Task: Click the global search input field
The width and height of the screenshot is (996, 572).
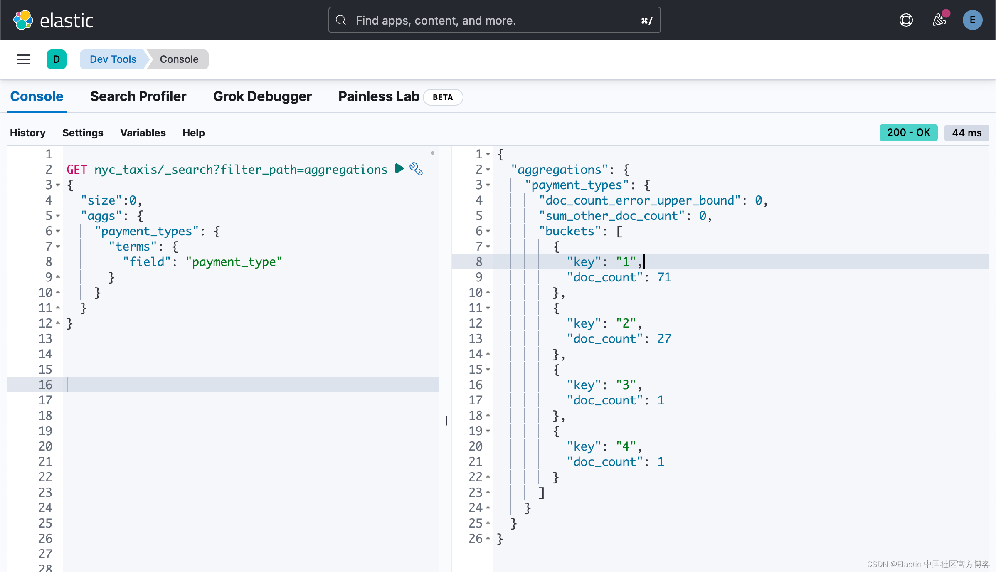Action: [x=494, y=20]
